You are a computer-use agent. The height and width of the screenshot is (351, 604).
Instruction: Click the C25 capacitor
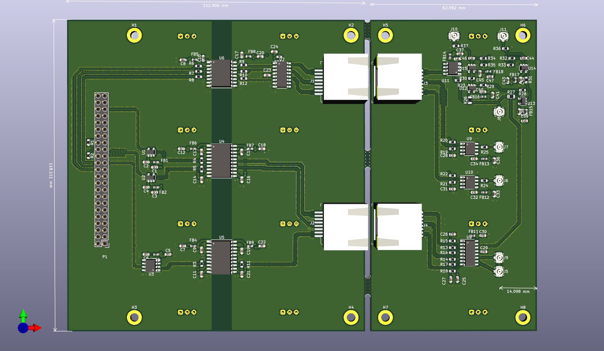[x=457, y=279]
